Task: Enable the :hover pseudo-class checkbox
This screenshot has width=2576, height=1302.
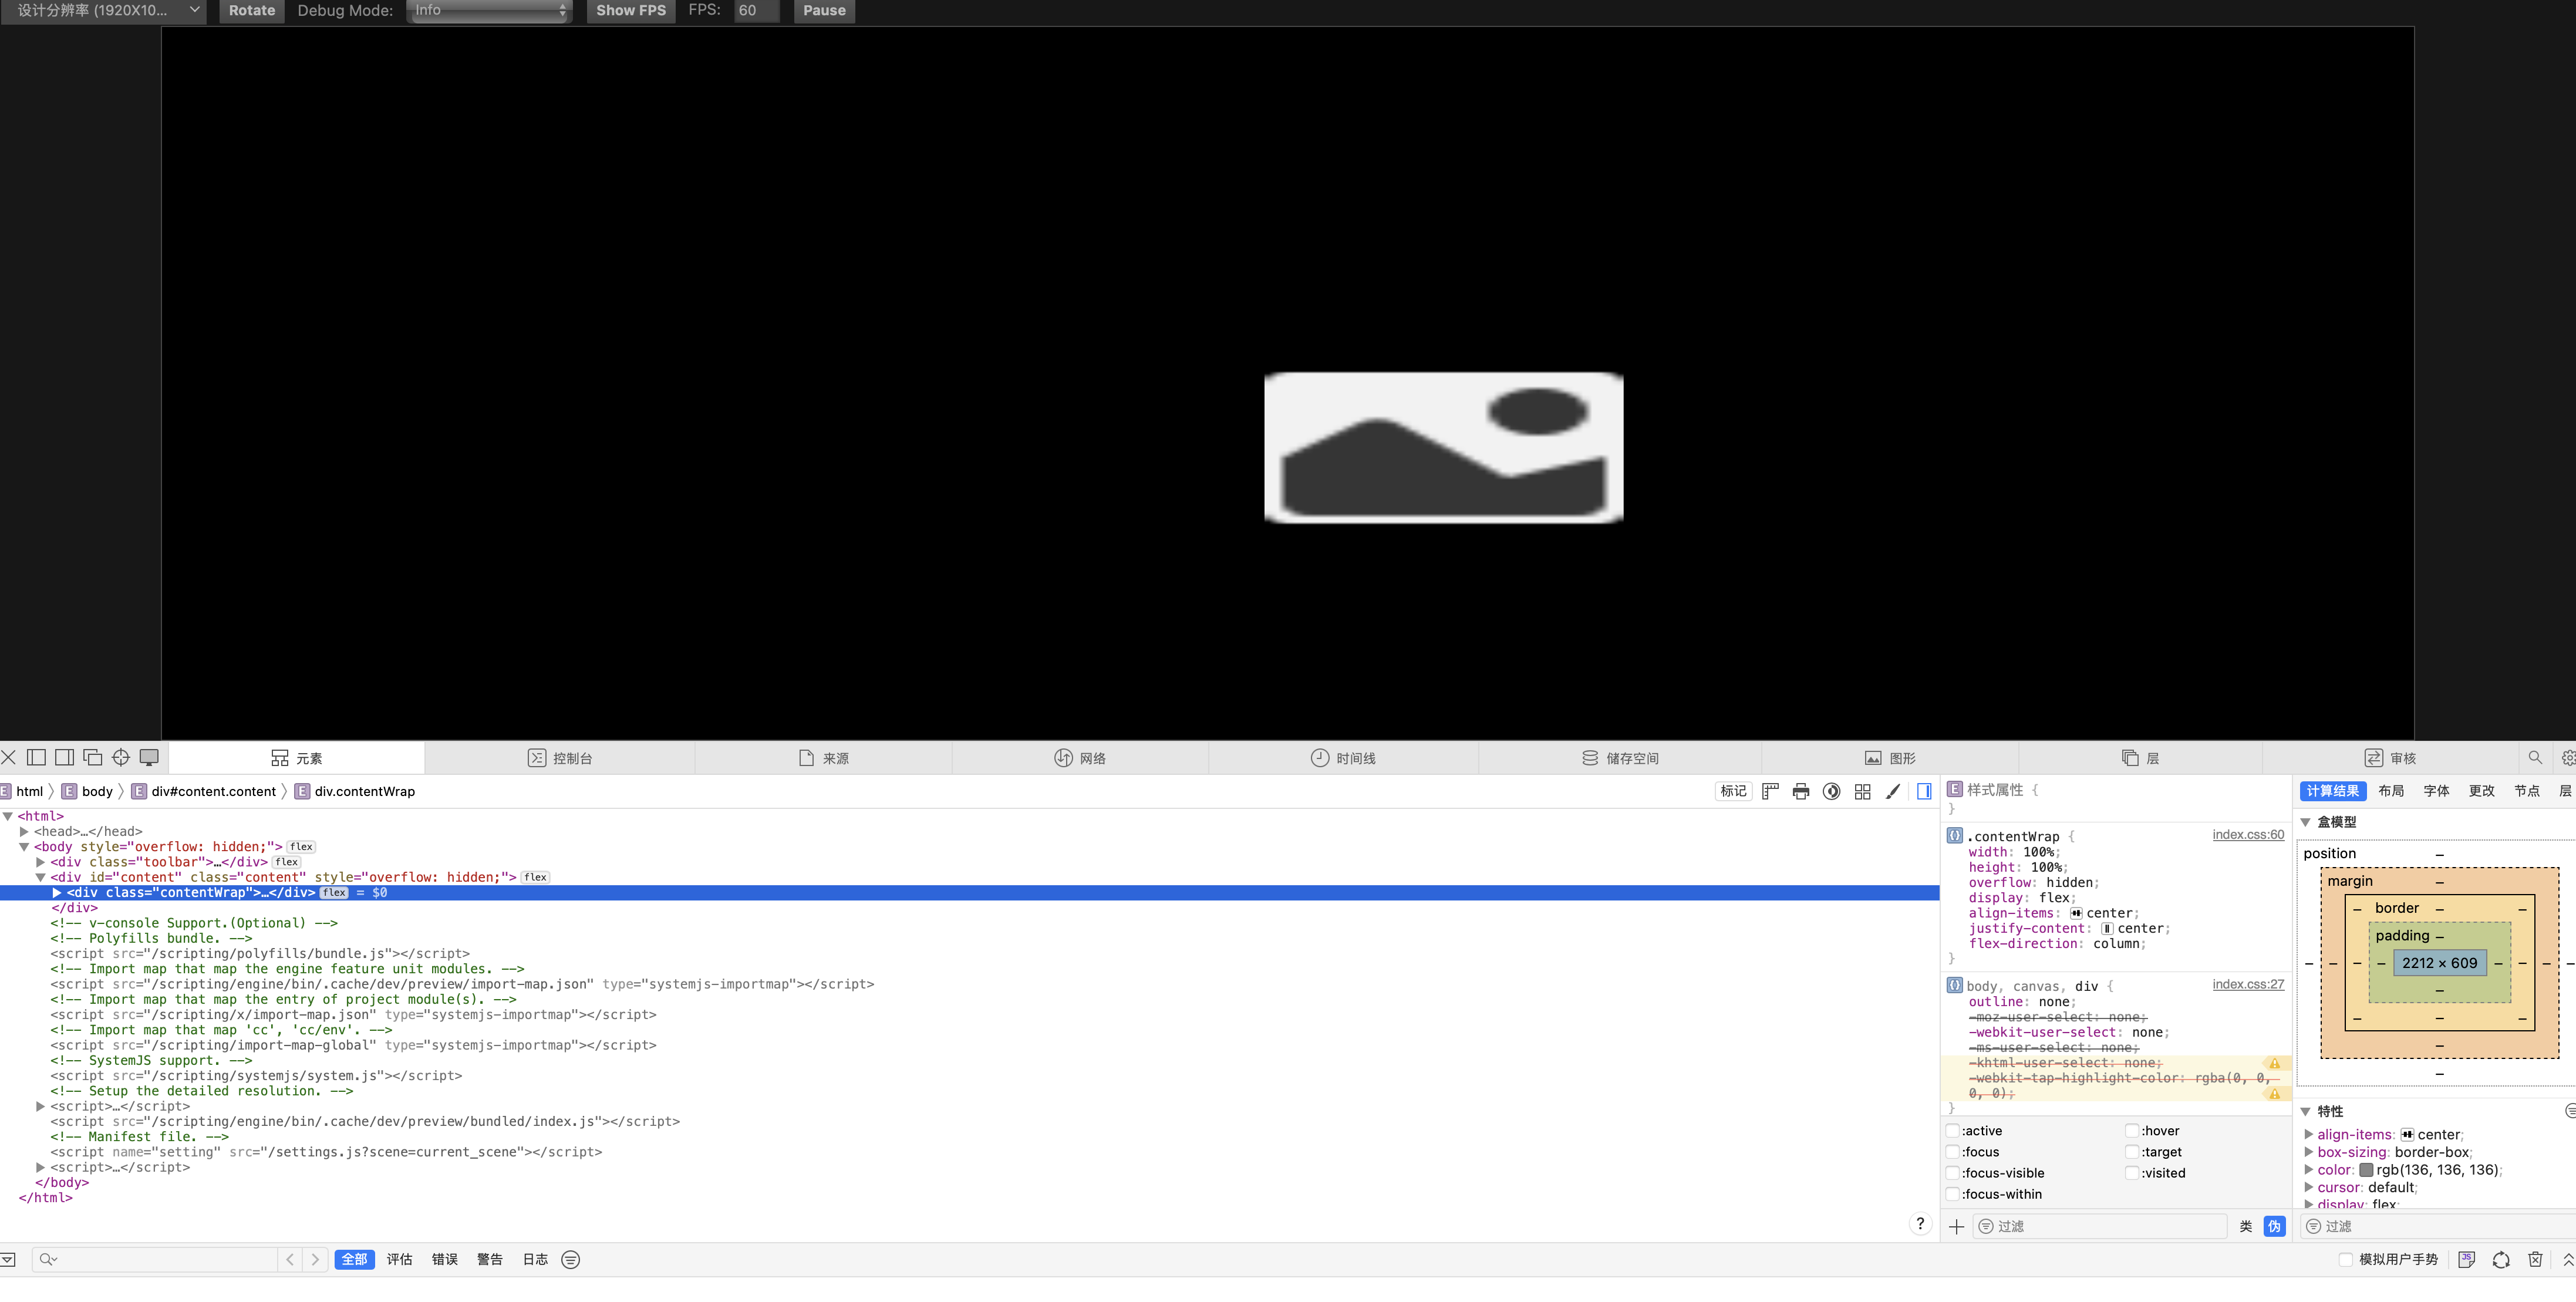Action: (x=2132, y=1130)
